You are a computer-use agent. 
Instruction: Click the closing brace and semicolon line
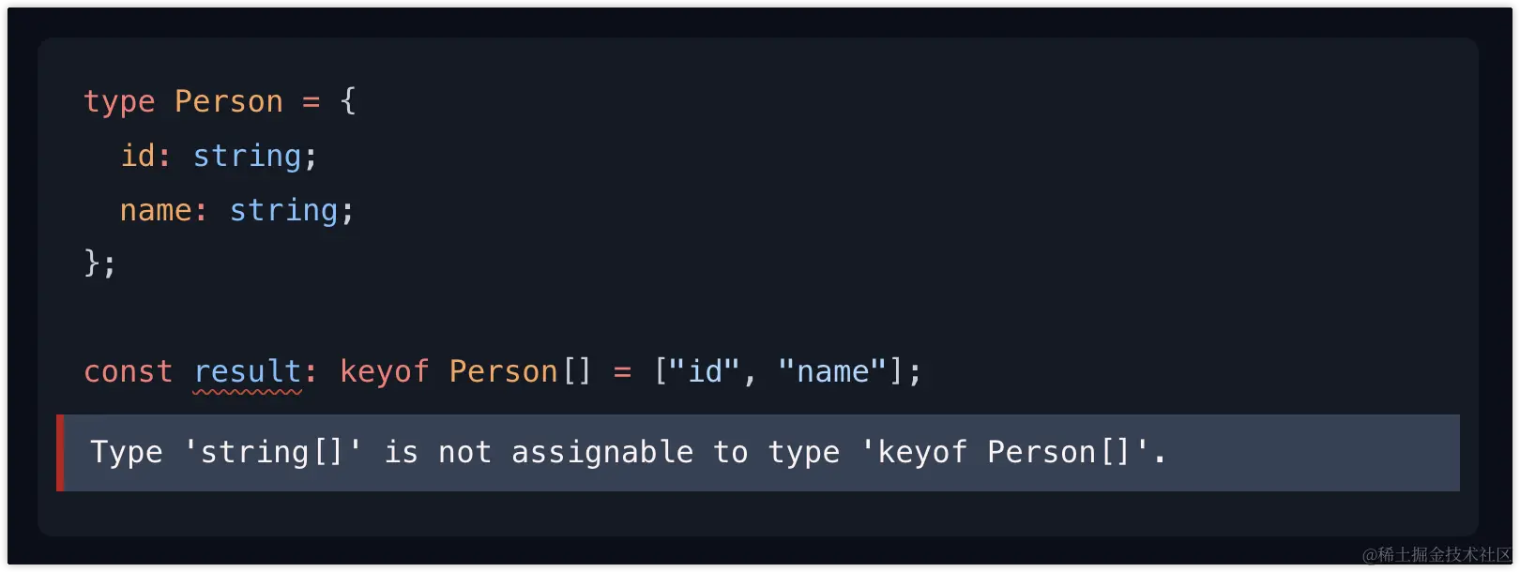99,263
